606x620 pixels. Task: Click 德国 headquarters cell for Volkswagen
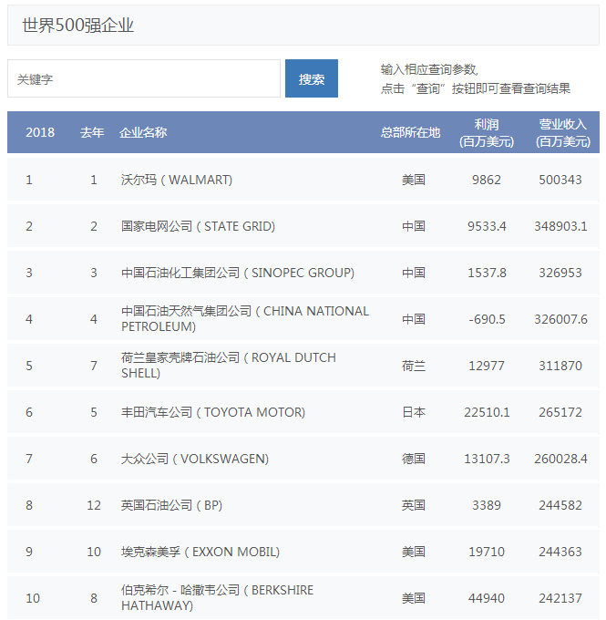(414, 459)
